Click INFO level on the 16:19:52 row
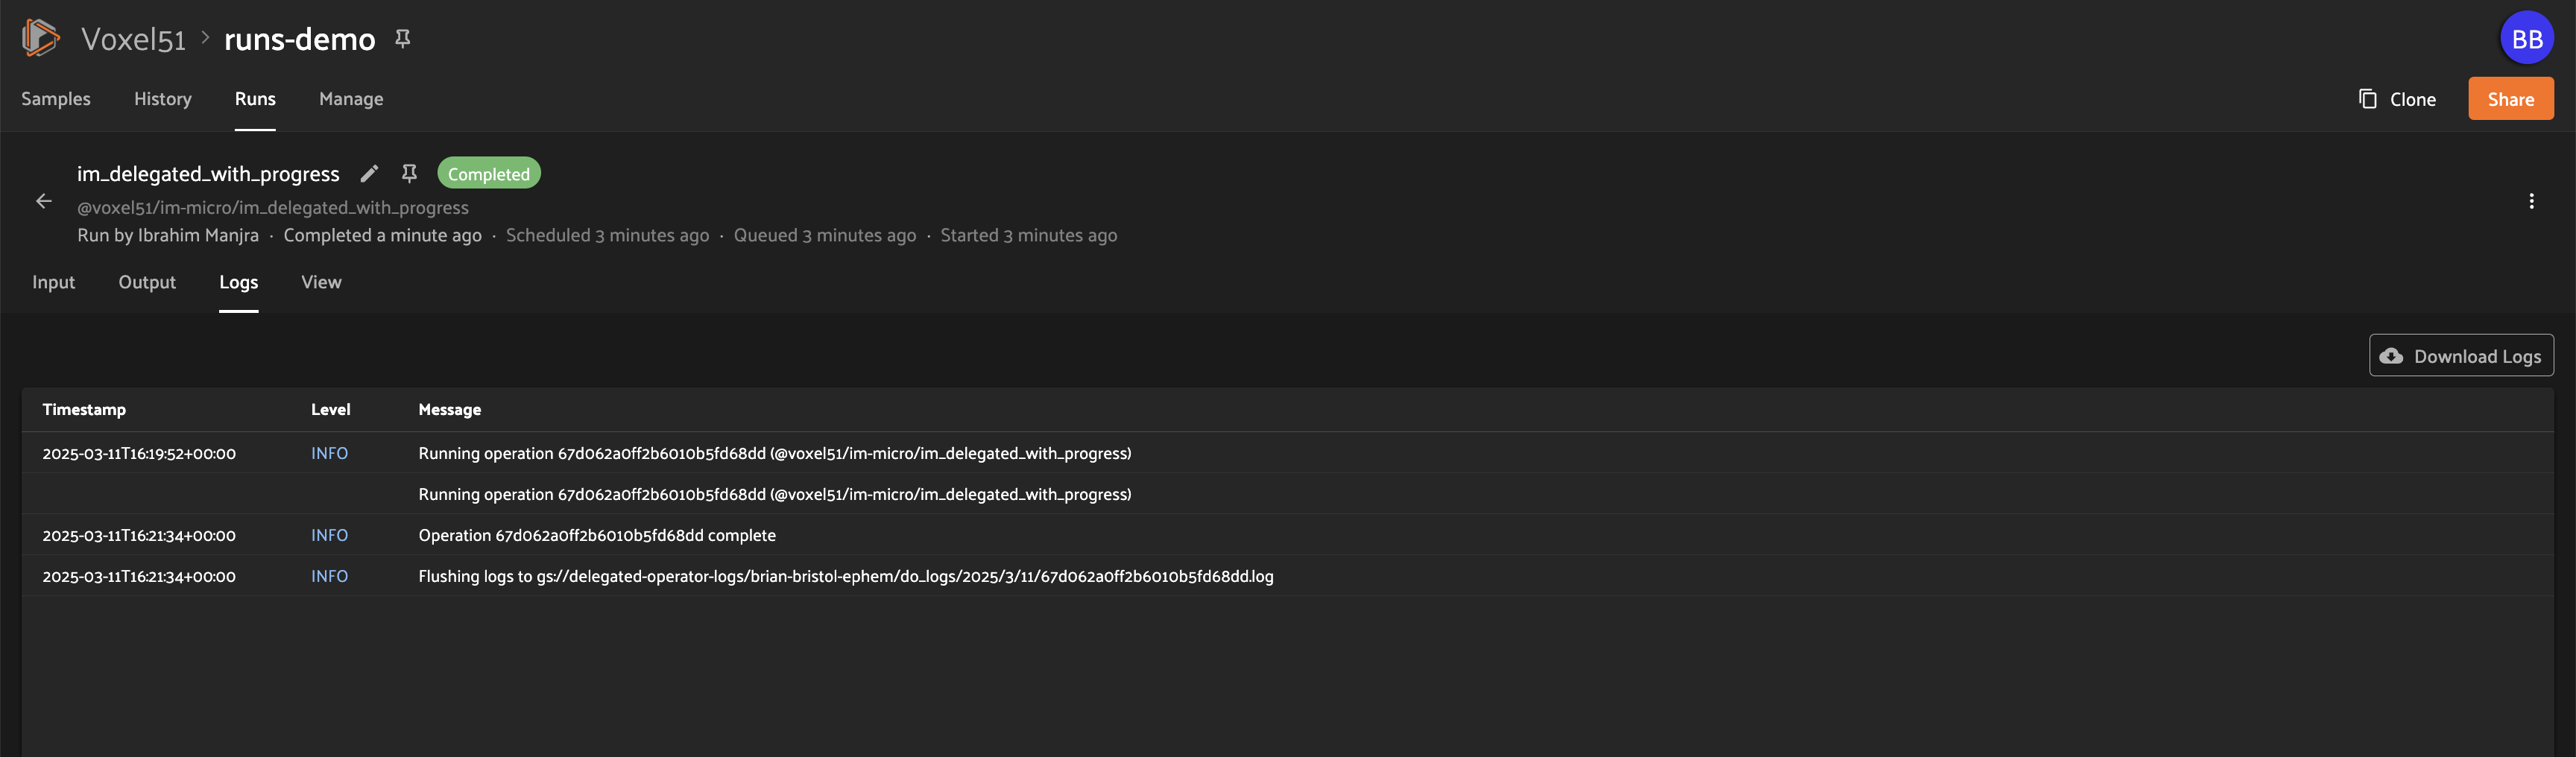Screen dimensions: 2576x757 (329, 453)
